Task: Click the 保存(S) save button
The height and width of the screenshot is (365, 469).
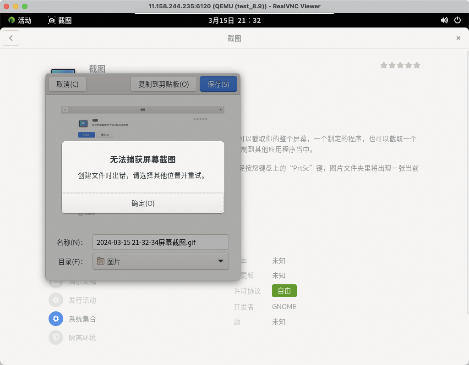Action: click(218, 84)
